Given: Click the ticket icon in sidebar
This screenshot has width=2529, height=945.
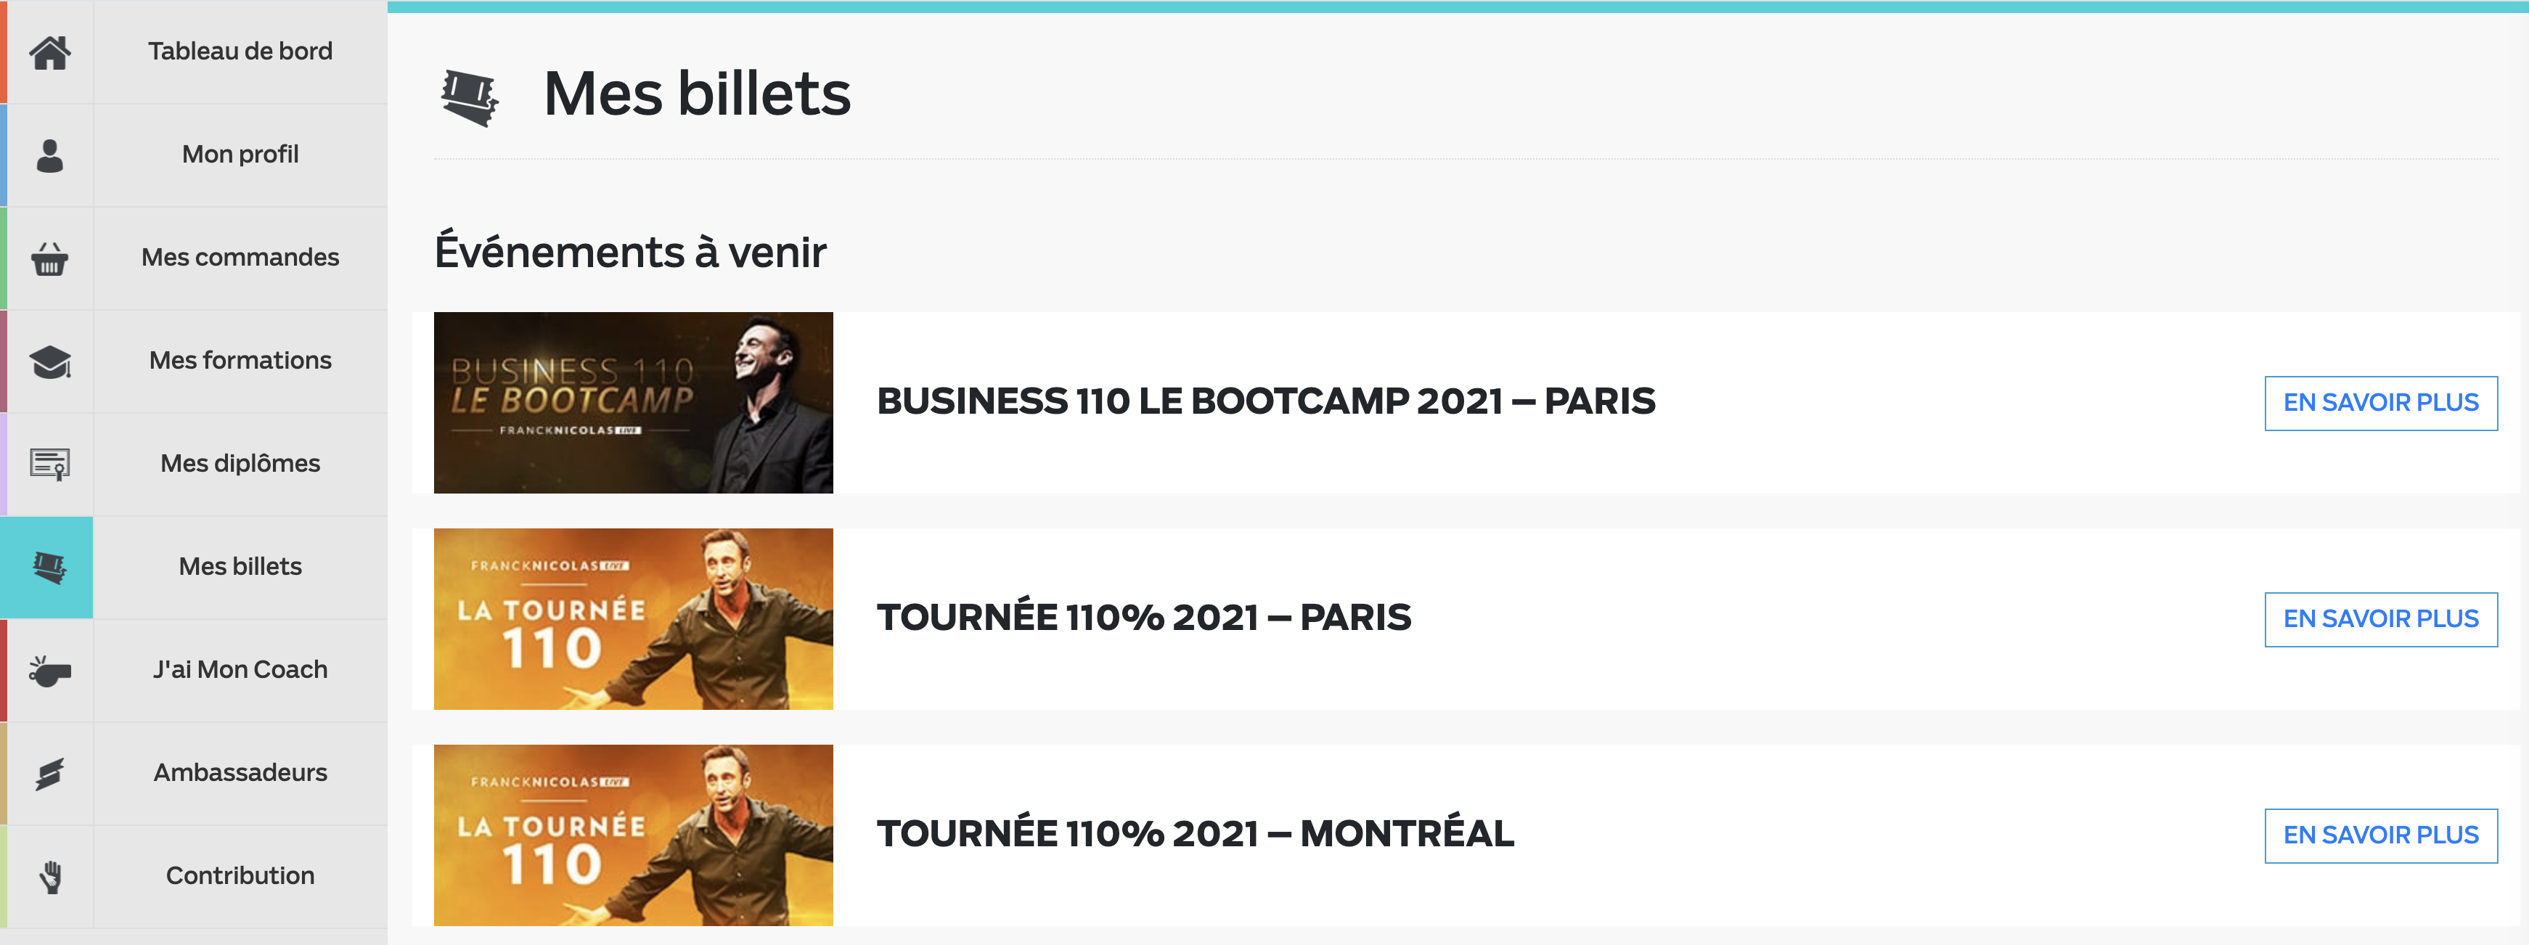Looking at the screenshot, I should coord(49,567).
